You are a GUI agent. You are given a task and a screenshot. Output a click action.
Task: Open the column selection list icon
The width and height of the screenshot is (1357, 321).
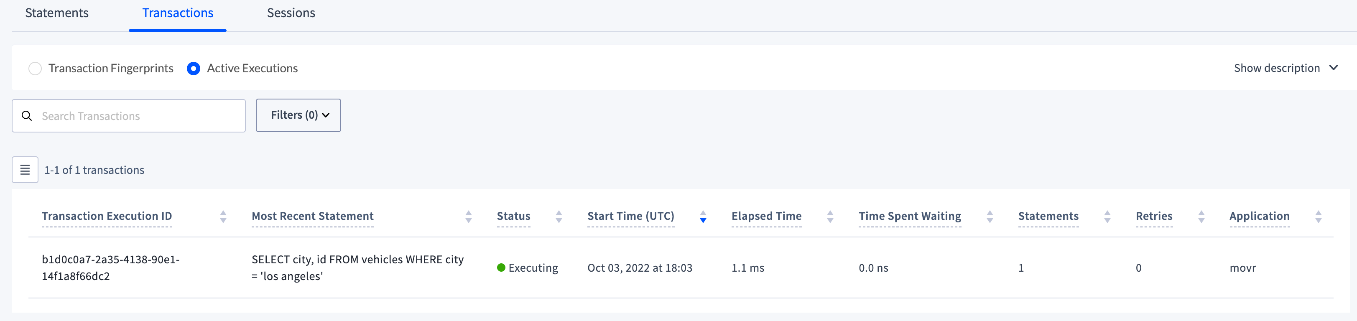(25, 170)
